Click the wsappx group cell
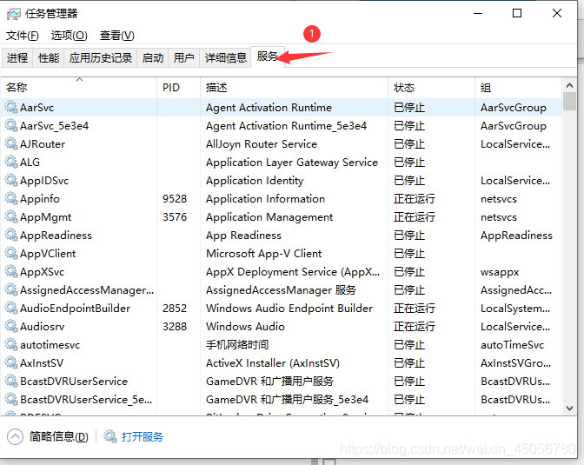 coord(500,272)
